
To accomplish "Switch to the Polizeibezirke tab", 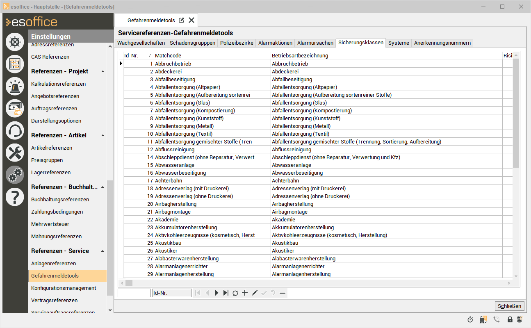I will point(237,43).
